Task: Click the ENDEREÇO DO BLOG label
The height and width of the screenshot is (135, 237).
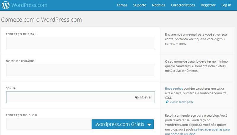Action: [21, 115]
